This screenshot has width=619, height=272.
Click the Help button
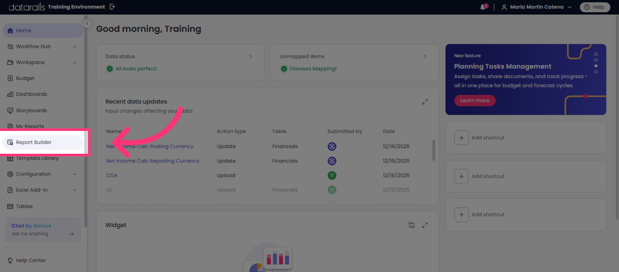pyautogui.click(x=595, y=7)
